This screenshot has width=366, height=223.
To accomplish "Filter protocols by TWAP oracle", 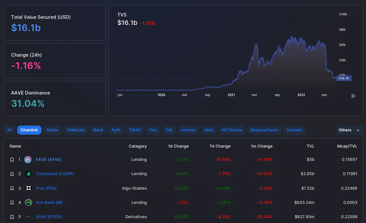I will (x=135, y=130).
